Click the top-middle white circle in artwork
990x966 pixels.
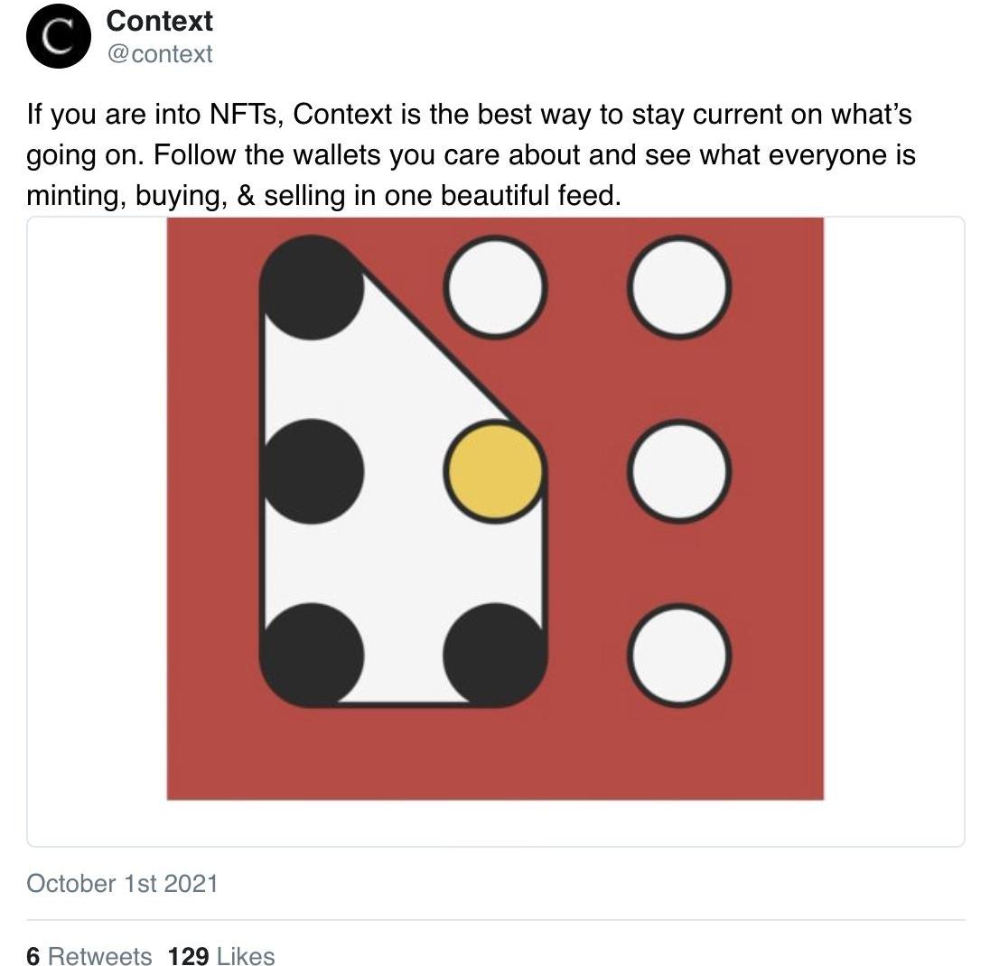pyautogui.click(x=495, y=287)
